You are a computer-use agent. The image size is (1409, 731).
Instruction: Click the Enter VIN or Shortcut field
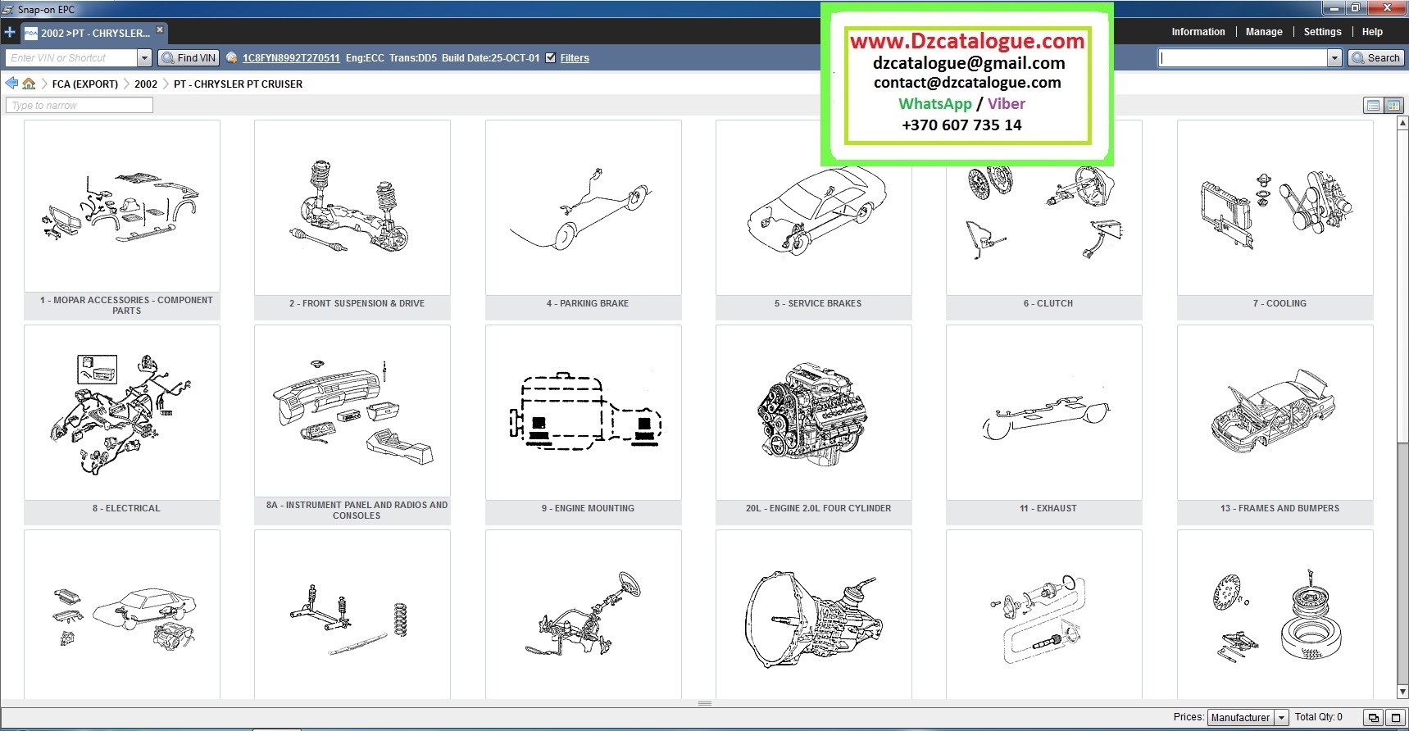click(70, 58)
